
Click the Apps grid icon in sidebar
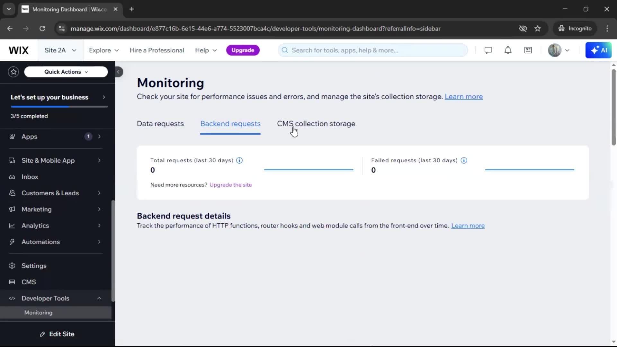pos(12,137)
